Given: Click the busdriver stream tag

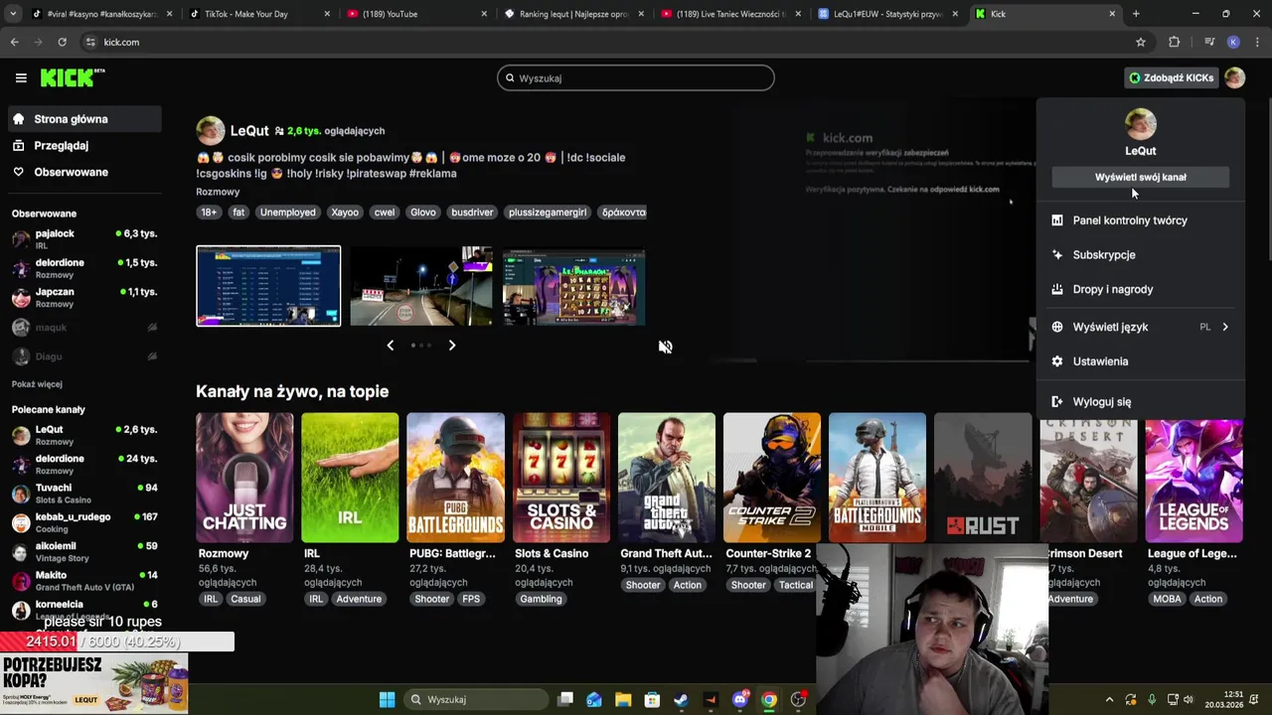Looking at the screenshot, I should click(472, 213).
